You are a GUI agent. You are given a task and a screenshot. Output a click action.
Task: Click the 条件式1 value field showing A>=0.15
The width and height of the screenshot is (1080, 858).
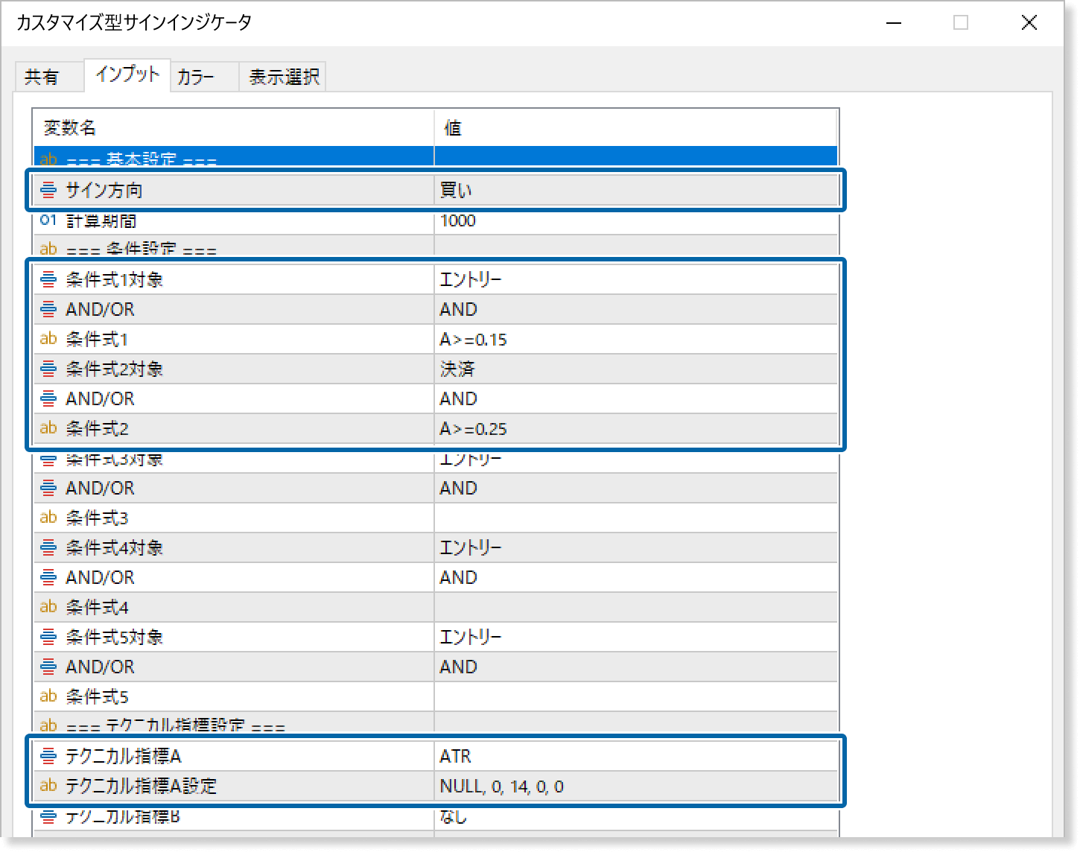tap(633, 339)
